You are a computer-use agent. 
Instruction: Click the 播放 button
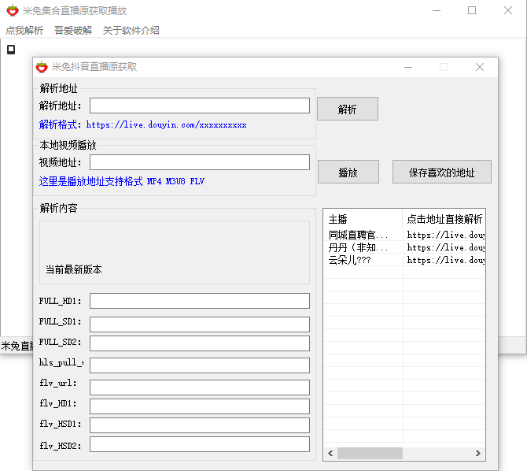(x=348, y=172)
